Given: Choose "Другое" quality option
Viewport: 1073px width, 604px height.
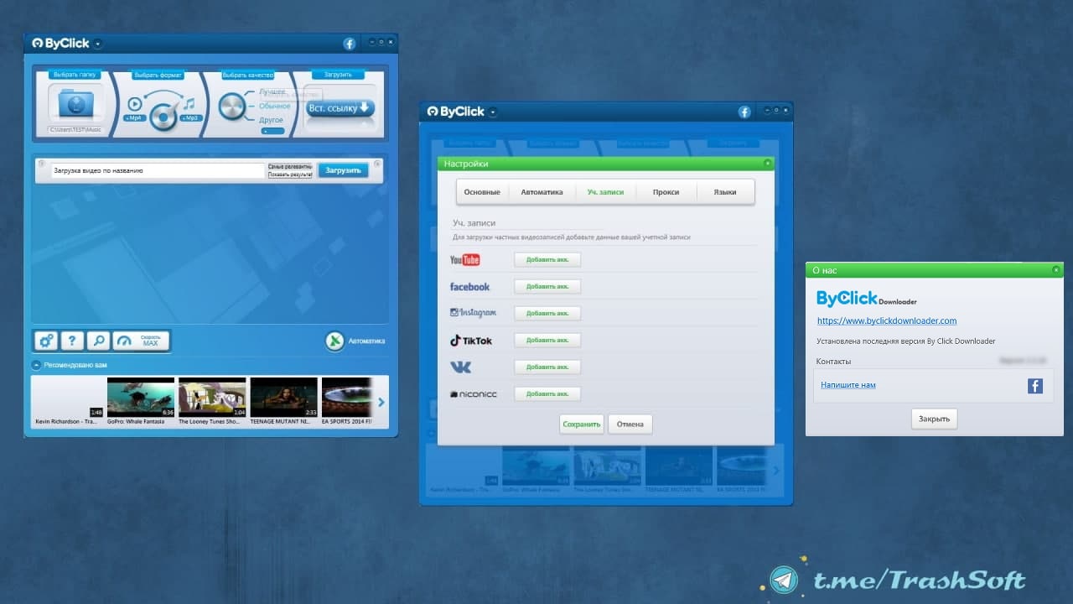Looking at the screenshot, I should tap(272, 120).
